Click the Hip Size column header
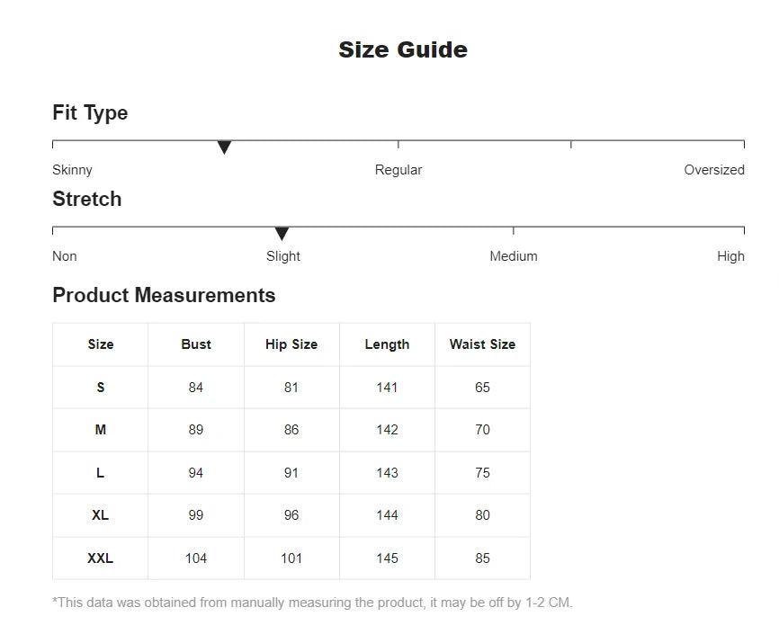The image size is (779, 643). [291, 344]
